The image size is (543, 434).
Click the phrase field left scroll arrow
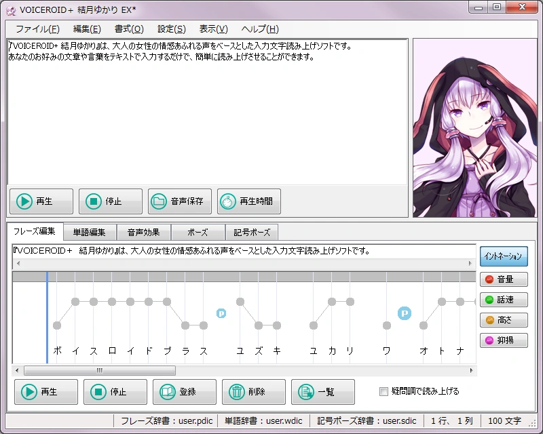tap(18, 263)
